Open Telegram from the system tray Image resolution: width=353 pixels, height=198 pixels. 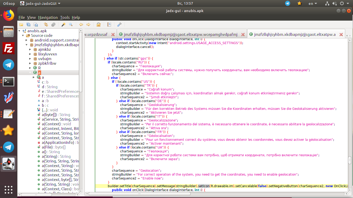(287, 3)
